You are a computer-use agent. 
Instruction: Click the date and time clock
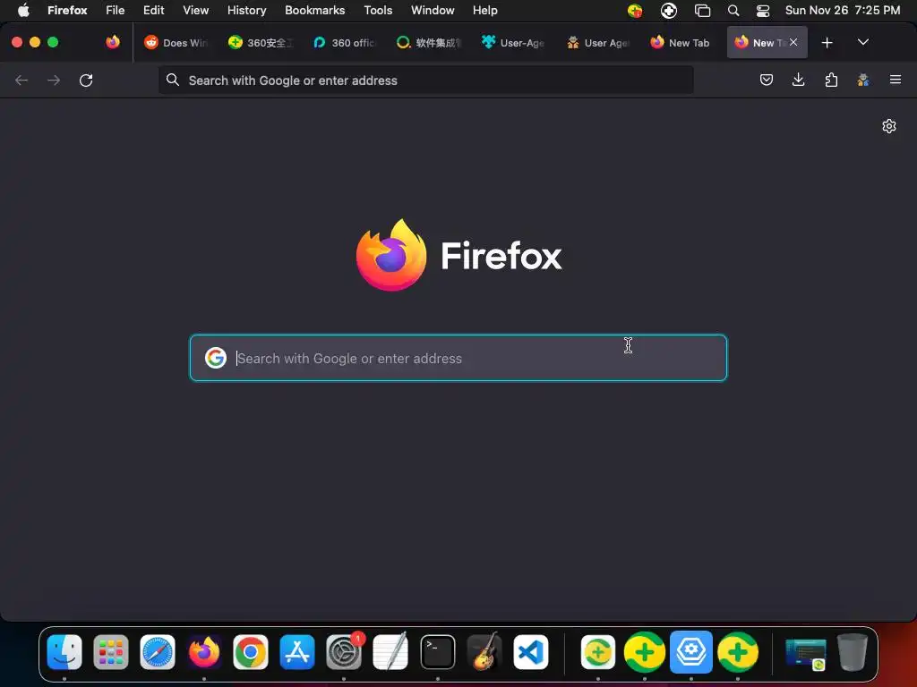[843, 10]
